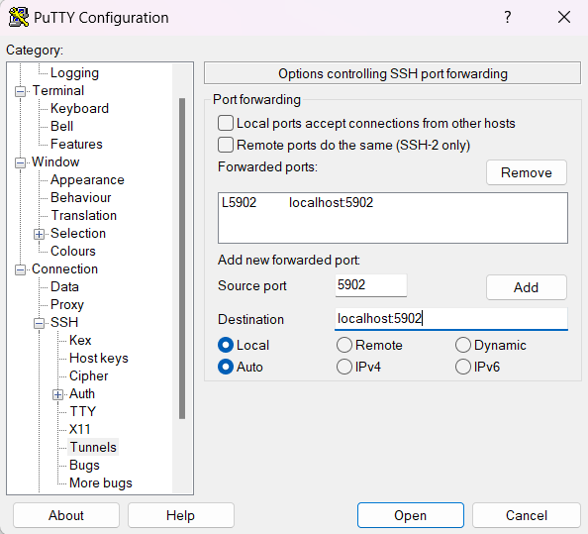This screenshot has width=588, height=534.
Task: Click the Open button
Action: [x=411, y=515]
